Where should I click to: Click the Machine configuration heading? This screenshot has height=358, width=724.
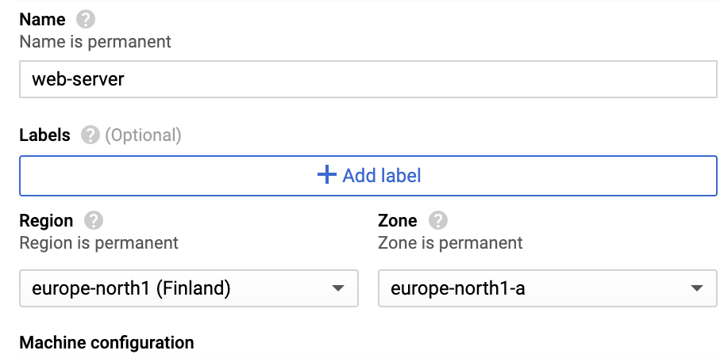click(106, 343)
